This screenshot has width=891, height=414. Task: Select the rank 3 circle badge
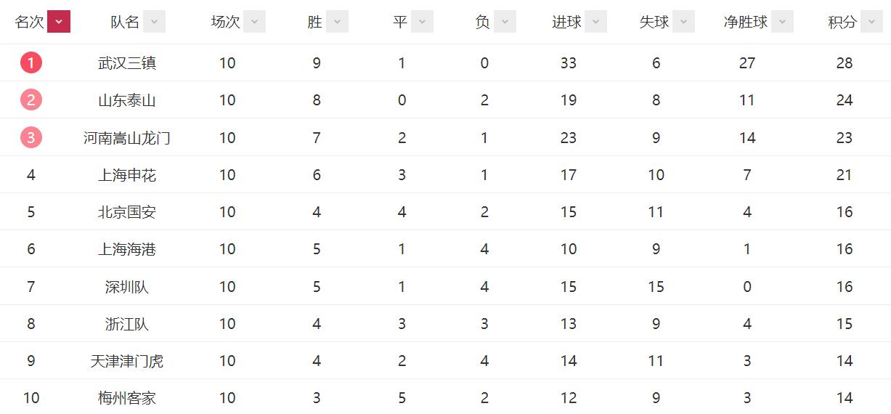31,137
